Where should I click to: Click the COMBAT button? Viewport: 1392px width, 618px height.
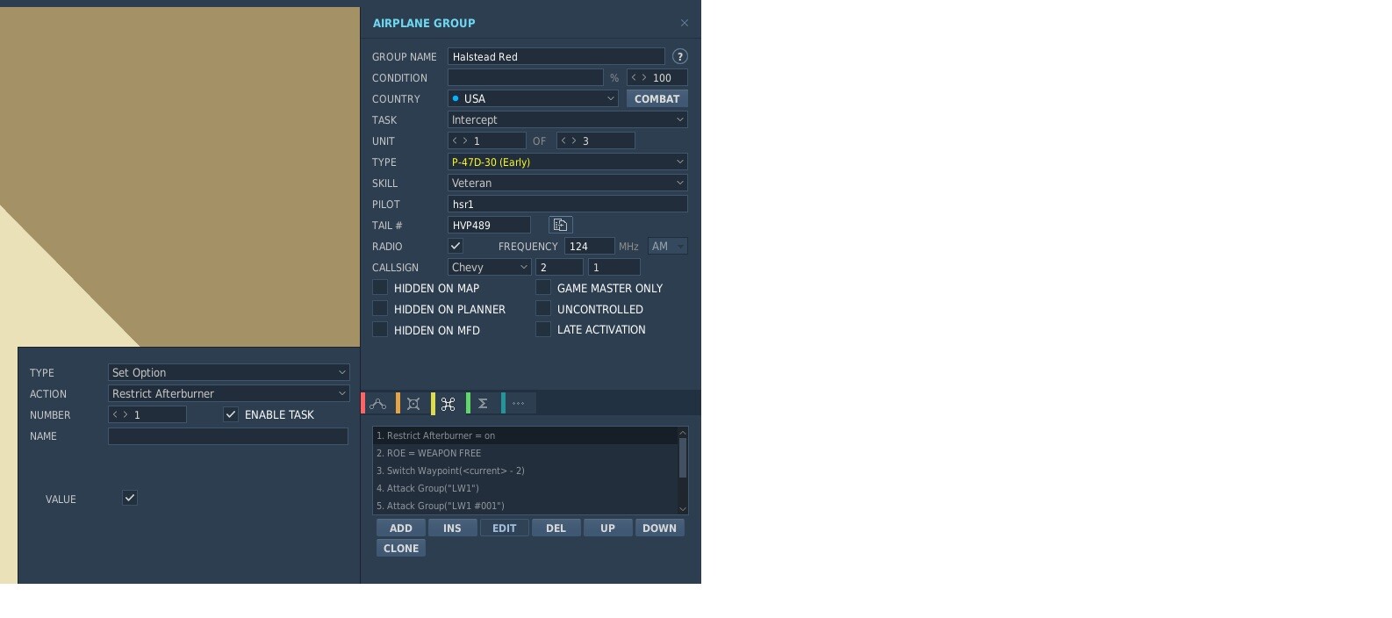(x=657, y=98)
